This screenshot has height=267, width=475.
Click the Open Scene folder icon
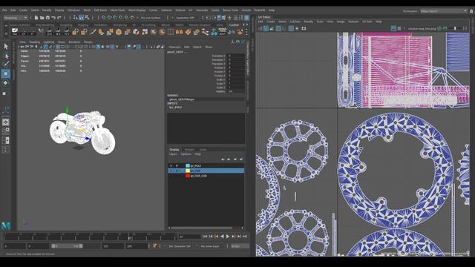42,18
